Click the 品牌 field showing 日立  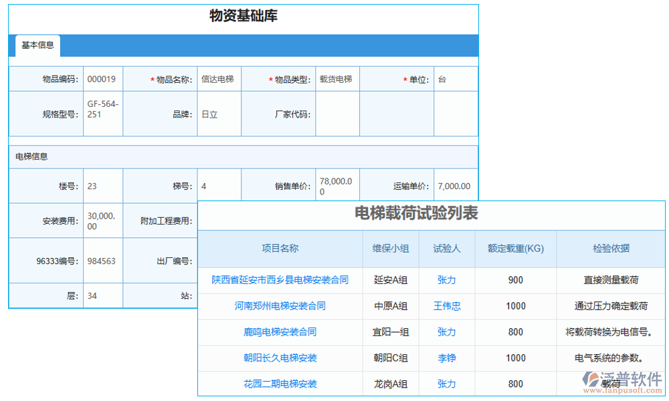(x=218, y=114)
